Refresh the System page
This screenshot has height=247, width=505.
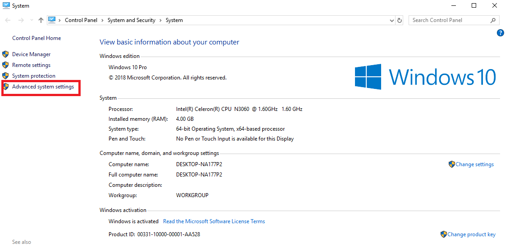point(400,20)
